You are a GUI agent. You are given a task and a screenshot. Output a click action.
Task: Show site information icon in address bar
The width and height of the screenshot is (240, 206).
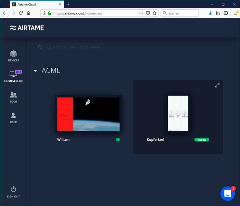point(45,13)
